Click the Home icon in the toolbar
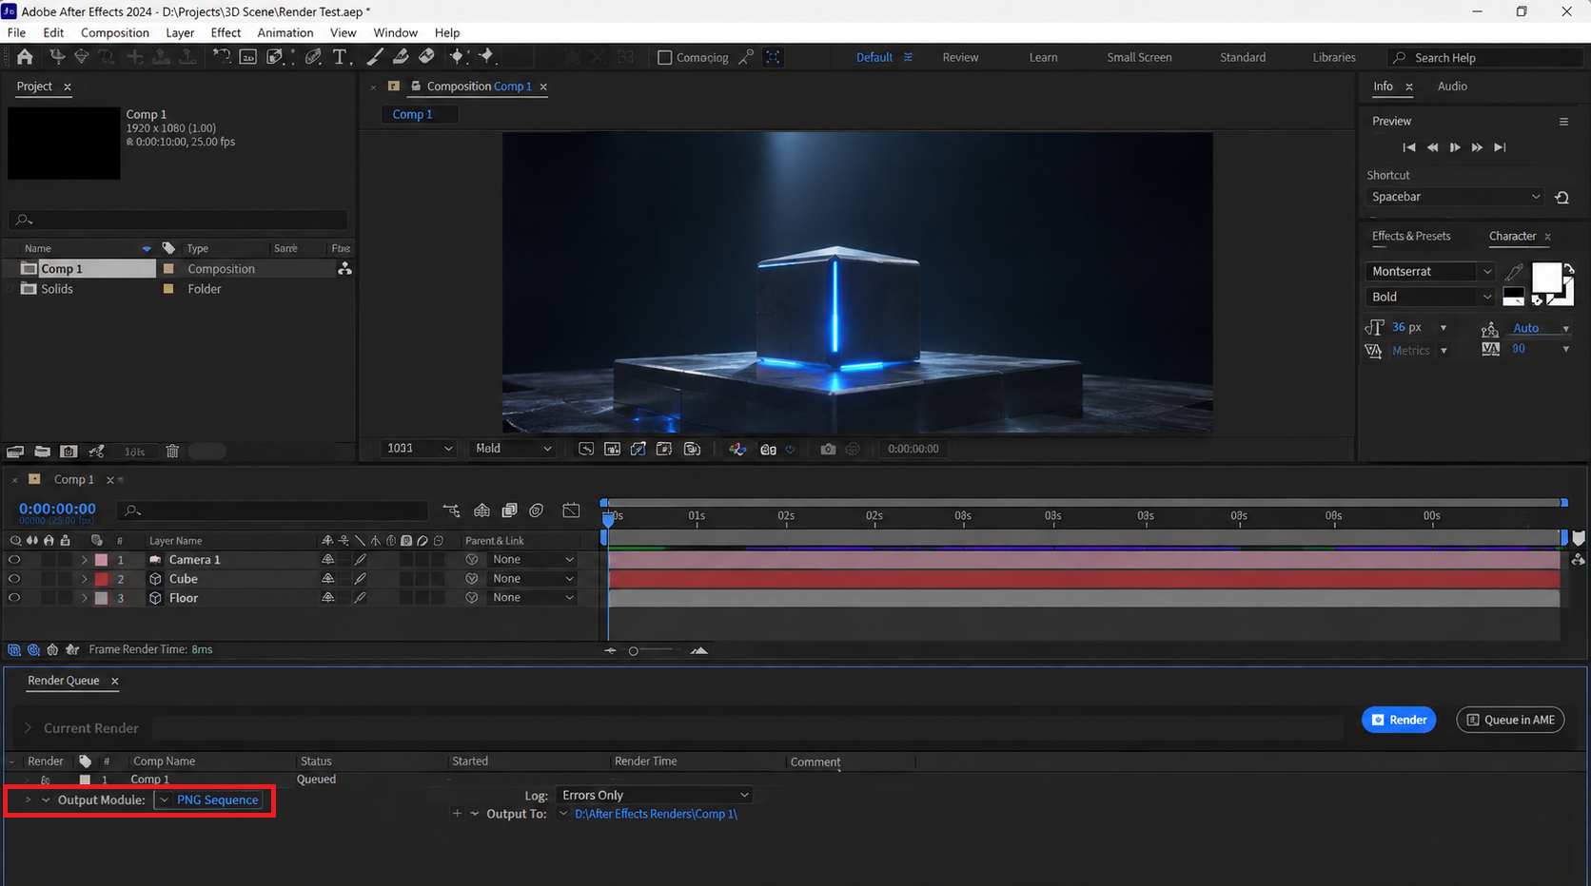This screenshot has height=886, width=1591. pyautogui.click(x=25, y=57)
